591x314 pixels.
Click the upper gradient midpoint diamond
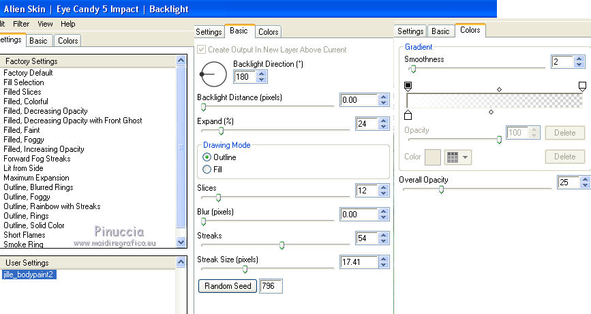click(500, 90)
